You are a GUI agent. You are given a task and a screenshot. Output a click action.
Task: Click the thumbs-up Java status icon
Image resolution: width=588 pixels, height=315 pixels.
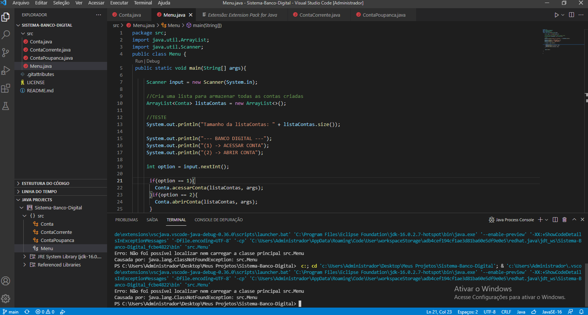(534, 312)
